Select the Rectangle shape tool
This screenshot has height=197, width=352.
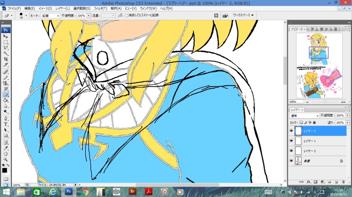[x=6, y=136]
